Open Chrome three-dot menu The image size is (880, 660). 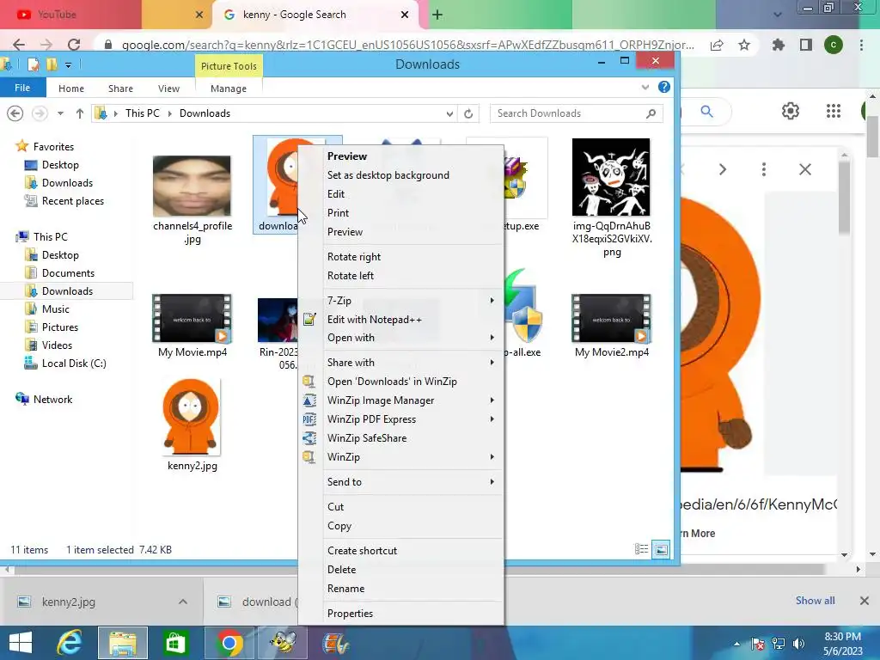click(861, 45)
